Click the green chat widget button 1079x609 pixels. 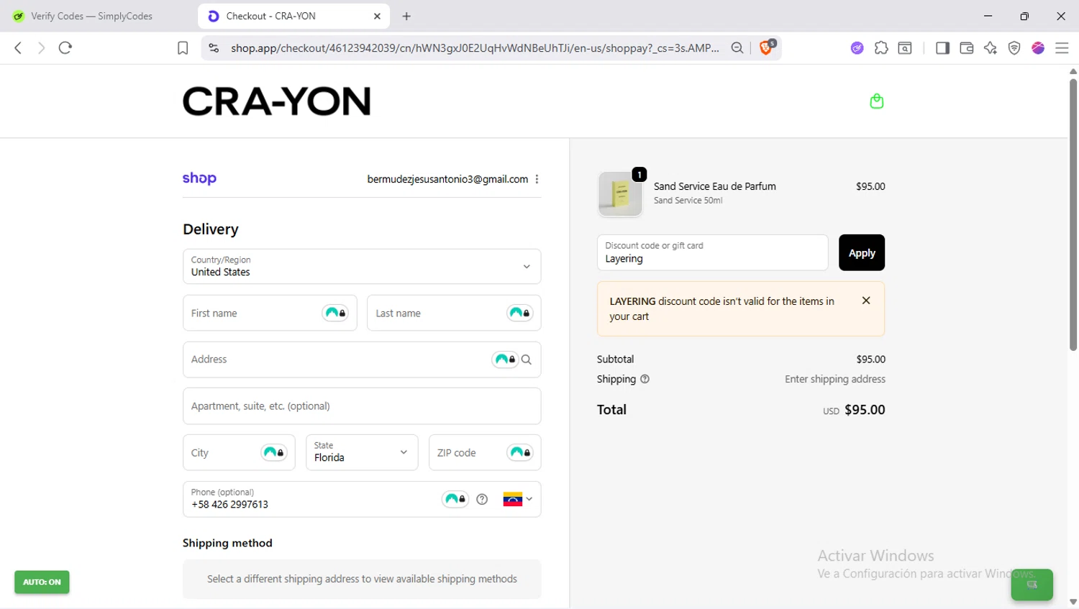(x=1032, y=585)
